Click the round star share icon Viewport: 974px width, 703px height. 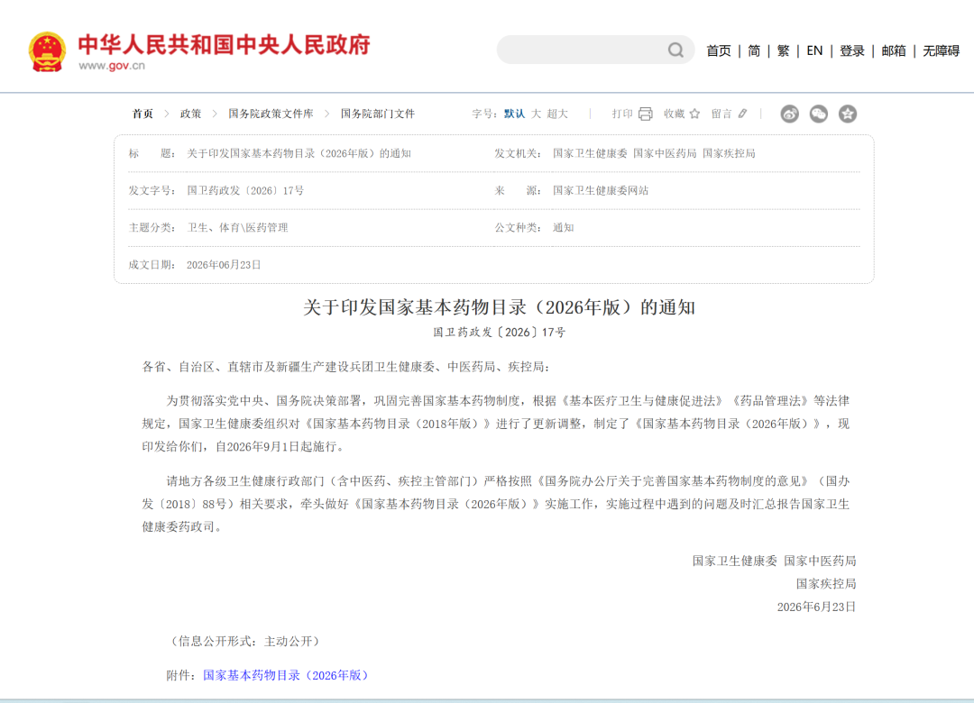(x=848, y=114)
